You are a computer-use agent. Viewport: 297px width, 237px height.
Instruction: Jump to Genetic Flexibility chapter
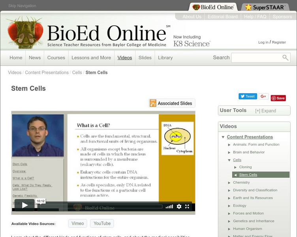[x=25, y=196]
